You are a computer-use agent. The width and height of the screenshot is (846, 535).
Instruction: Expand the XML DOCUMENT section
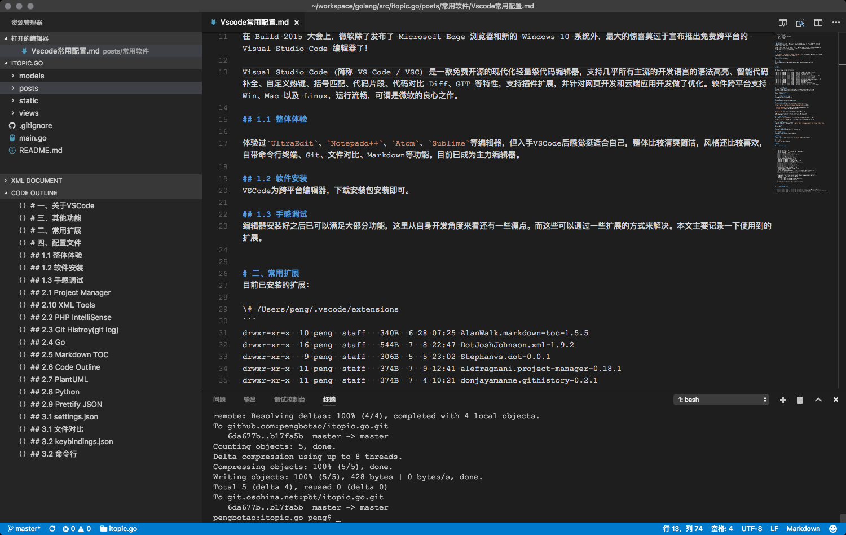(x=6, y=181)
